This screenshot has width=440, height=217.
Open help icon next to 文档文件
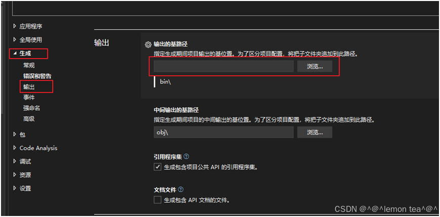(x=180, y=190)
